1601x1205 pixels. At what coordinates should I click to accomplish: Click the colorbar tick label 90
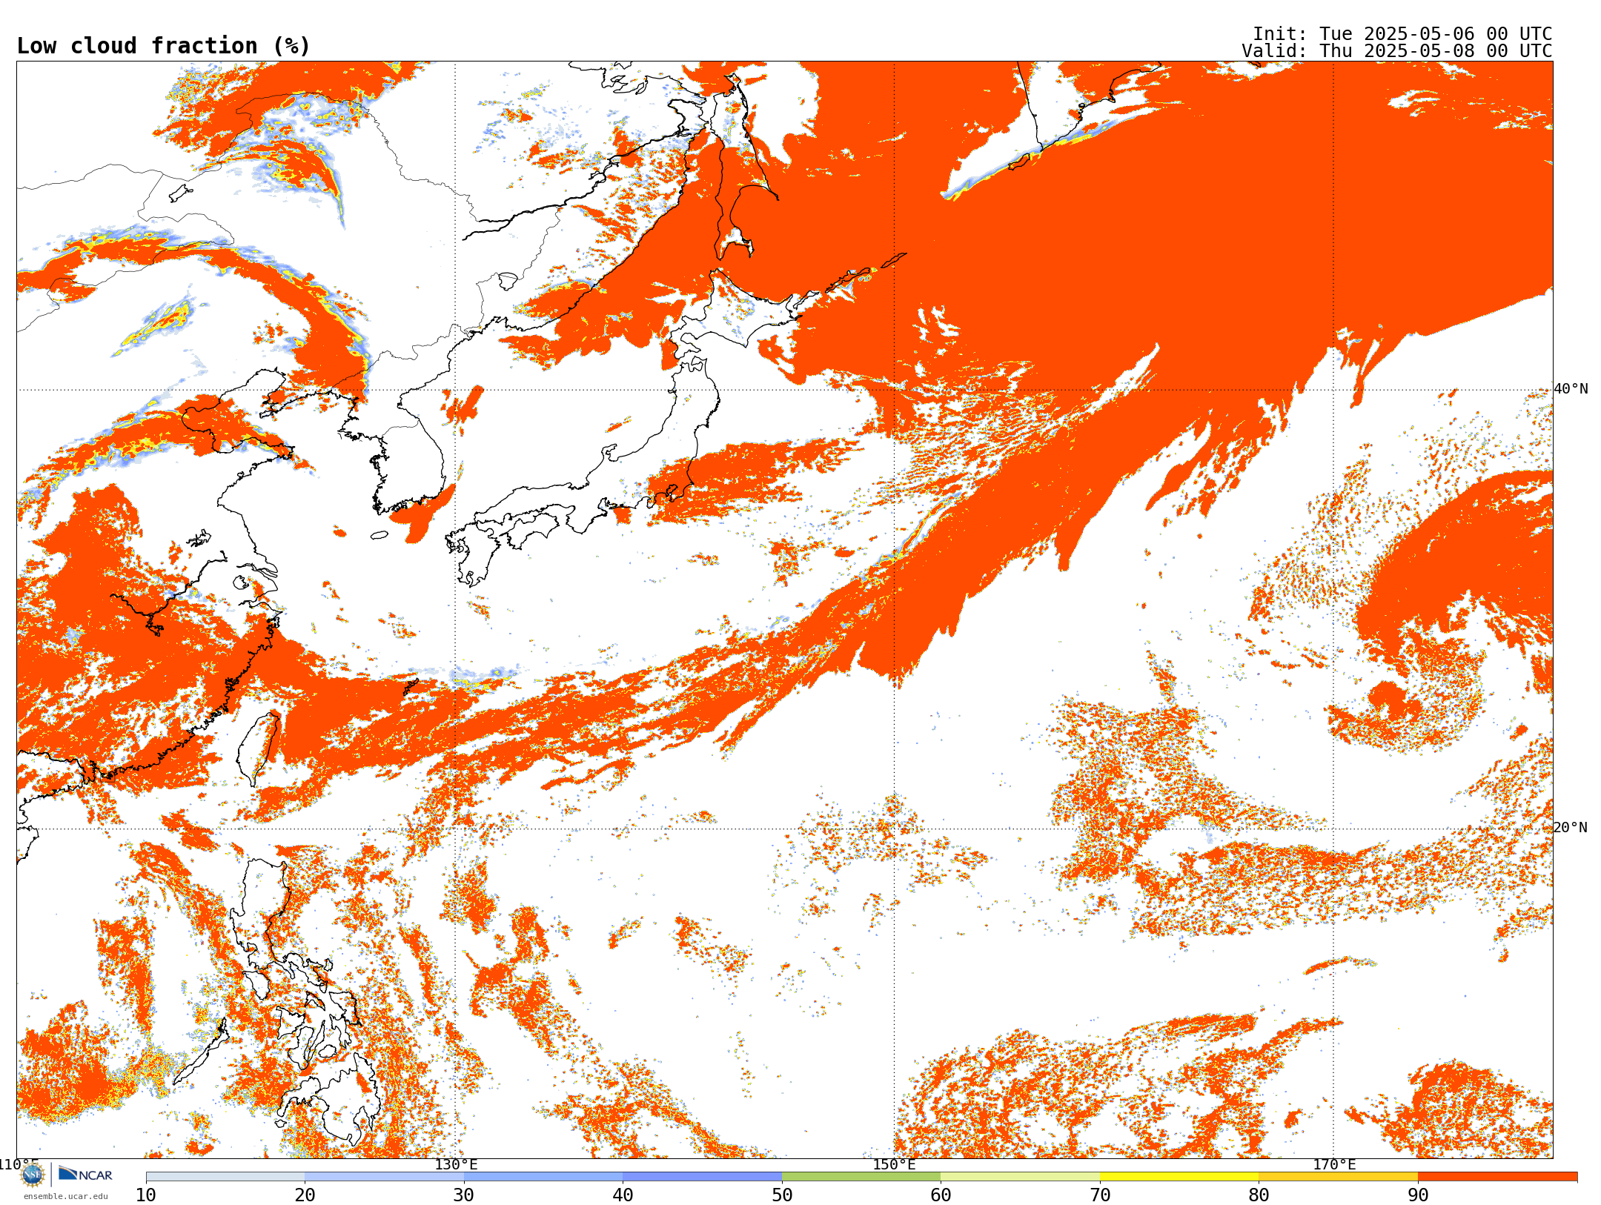tap(1418, 1195)
